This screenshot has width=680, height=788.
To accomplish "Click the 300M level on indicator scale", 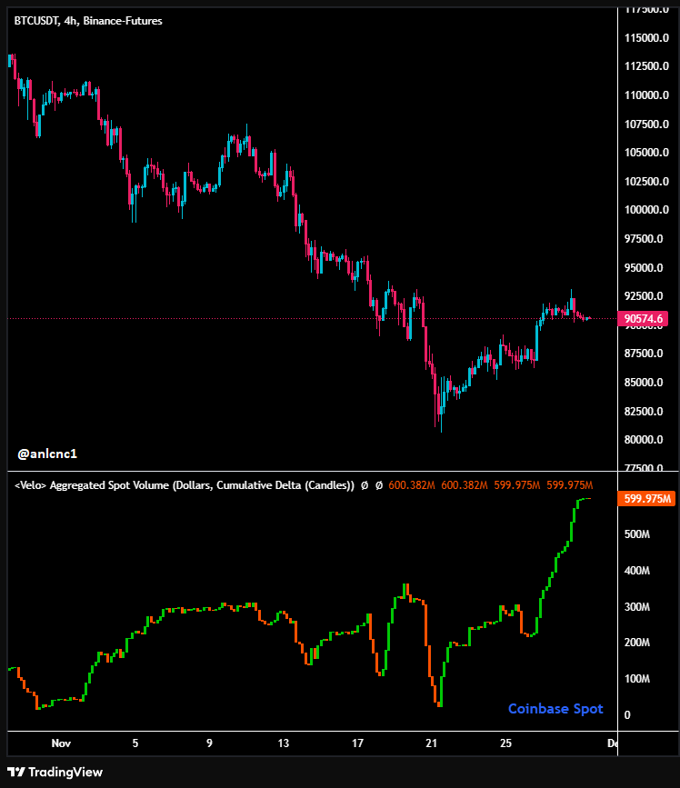I will pos(639,607).
